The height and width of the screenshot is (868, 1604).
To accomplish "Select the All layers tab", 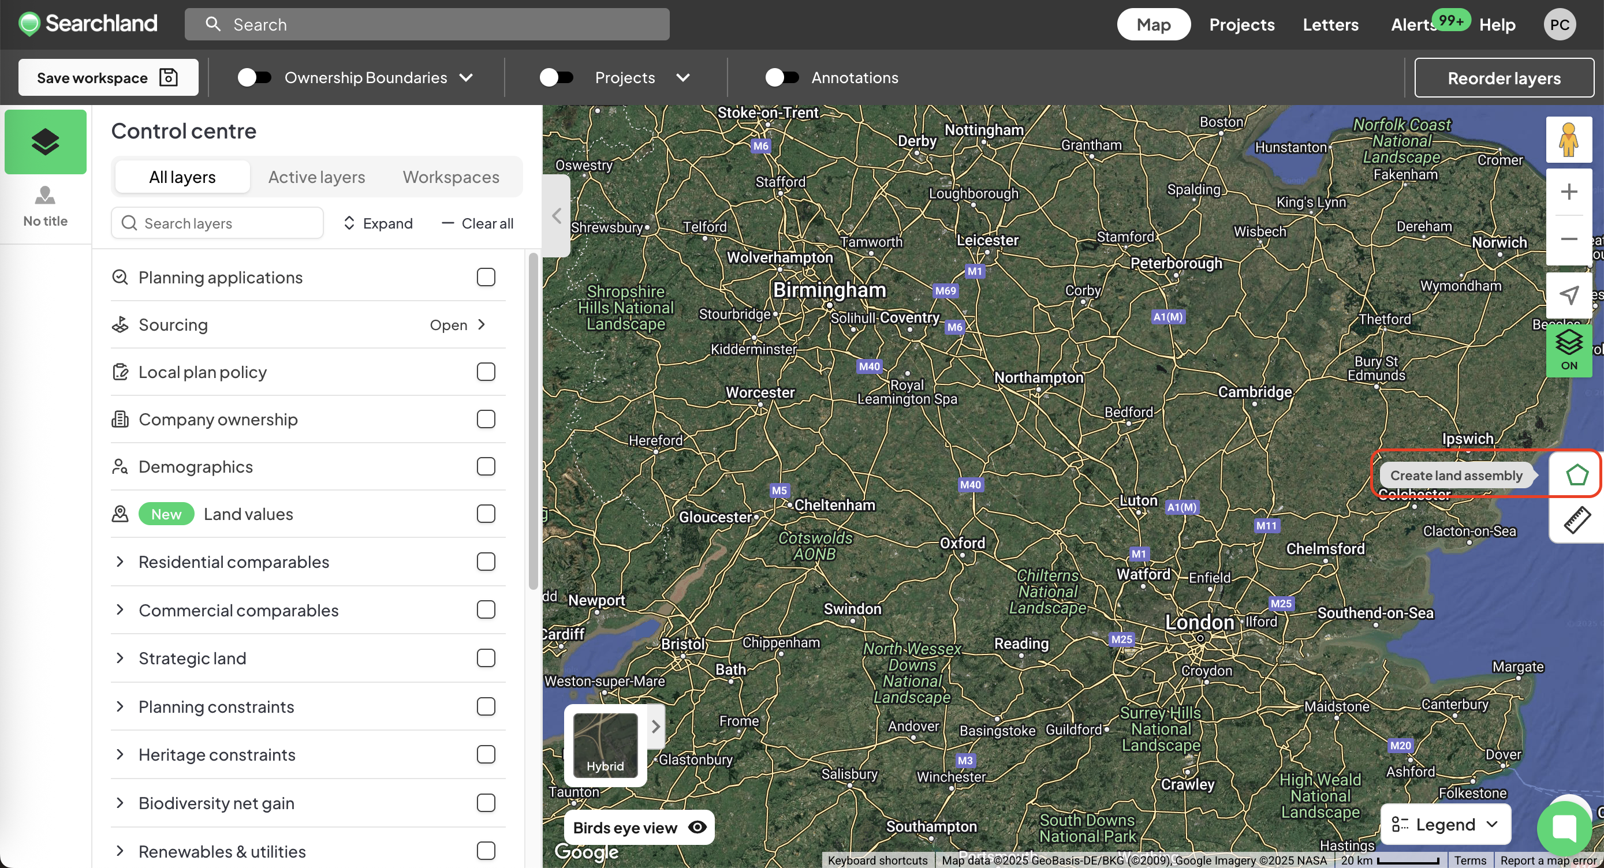I will tap(182, 177).
